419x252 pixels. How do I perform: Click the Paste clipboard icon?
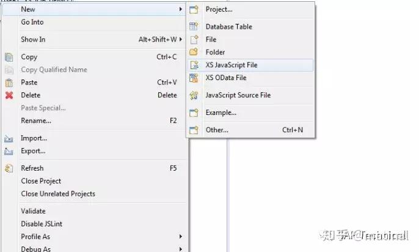point(9,83)
